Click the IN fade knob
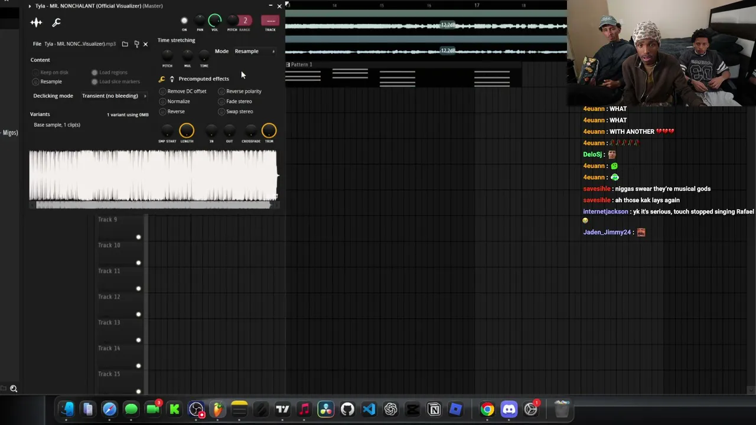This screenshot has width=756, height=425. [211, 131]
